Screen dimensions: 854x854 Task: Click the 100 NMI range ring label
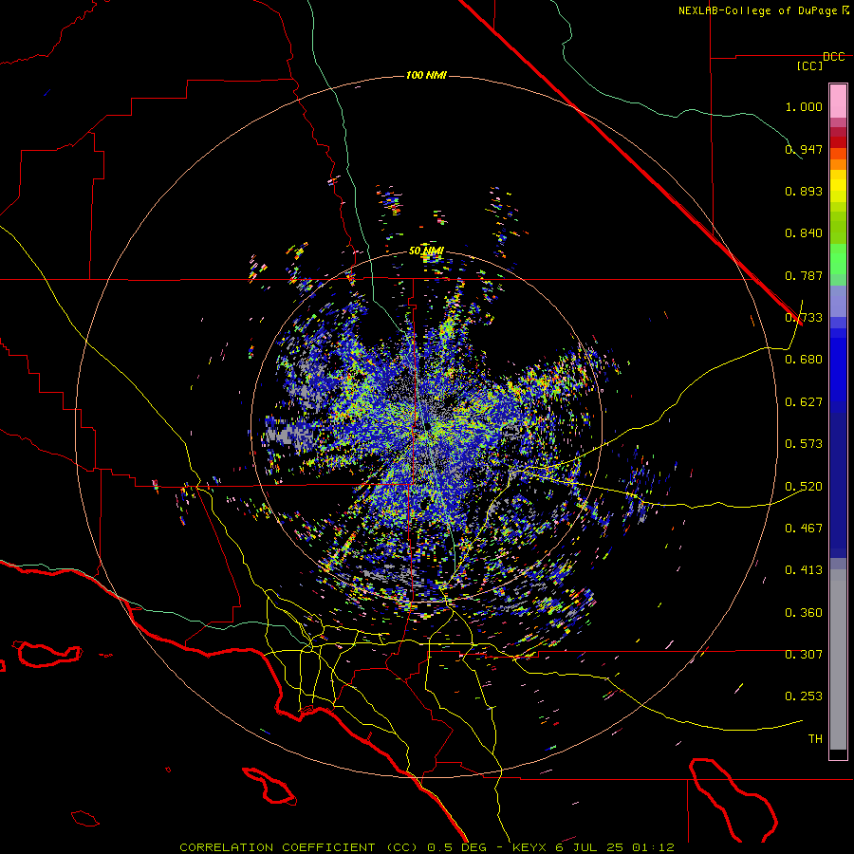[x=426, y=75]
